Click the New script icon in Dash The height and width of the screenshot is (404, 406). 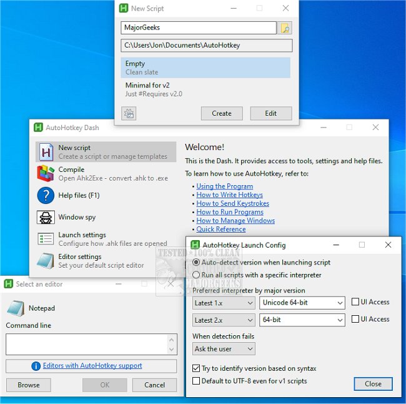click(46, 152)
